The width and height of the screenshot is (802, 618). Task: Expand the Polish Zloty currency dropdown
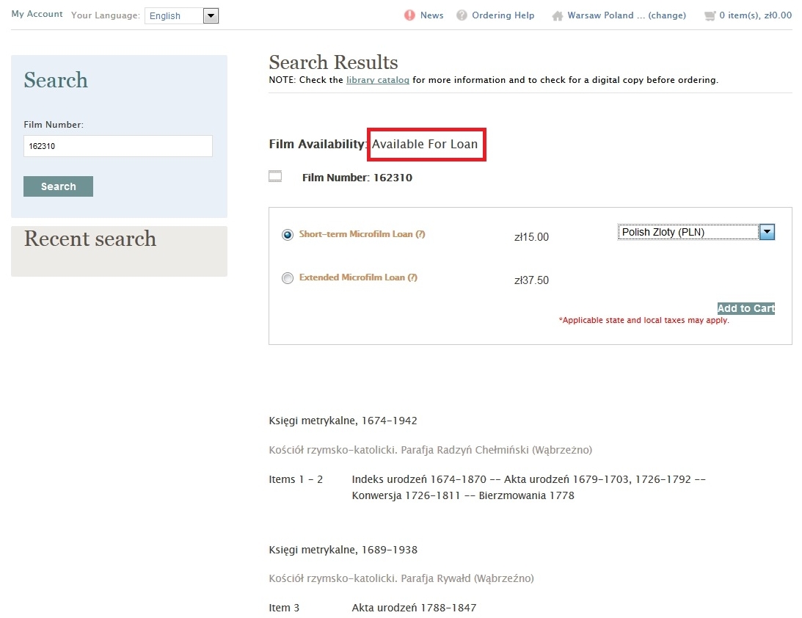(x=767, y=232)
